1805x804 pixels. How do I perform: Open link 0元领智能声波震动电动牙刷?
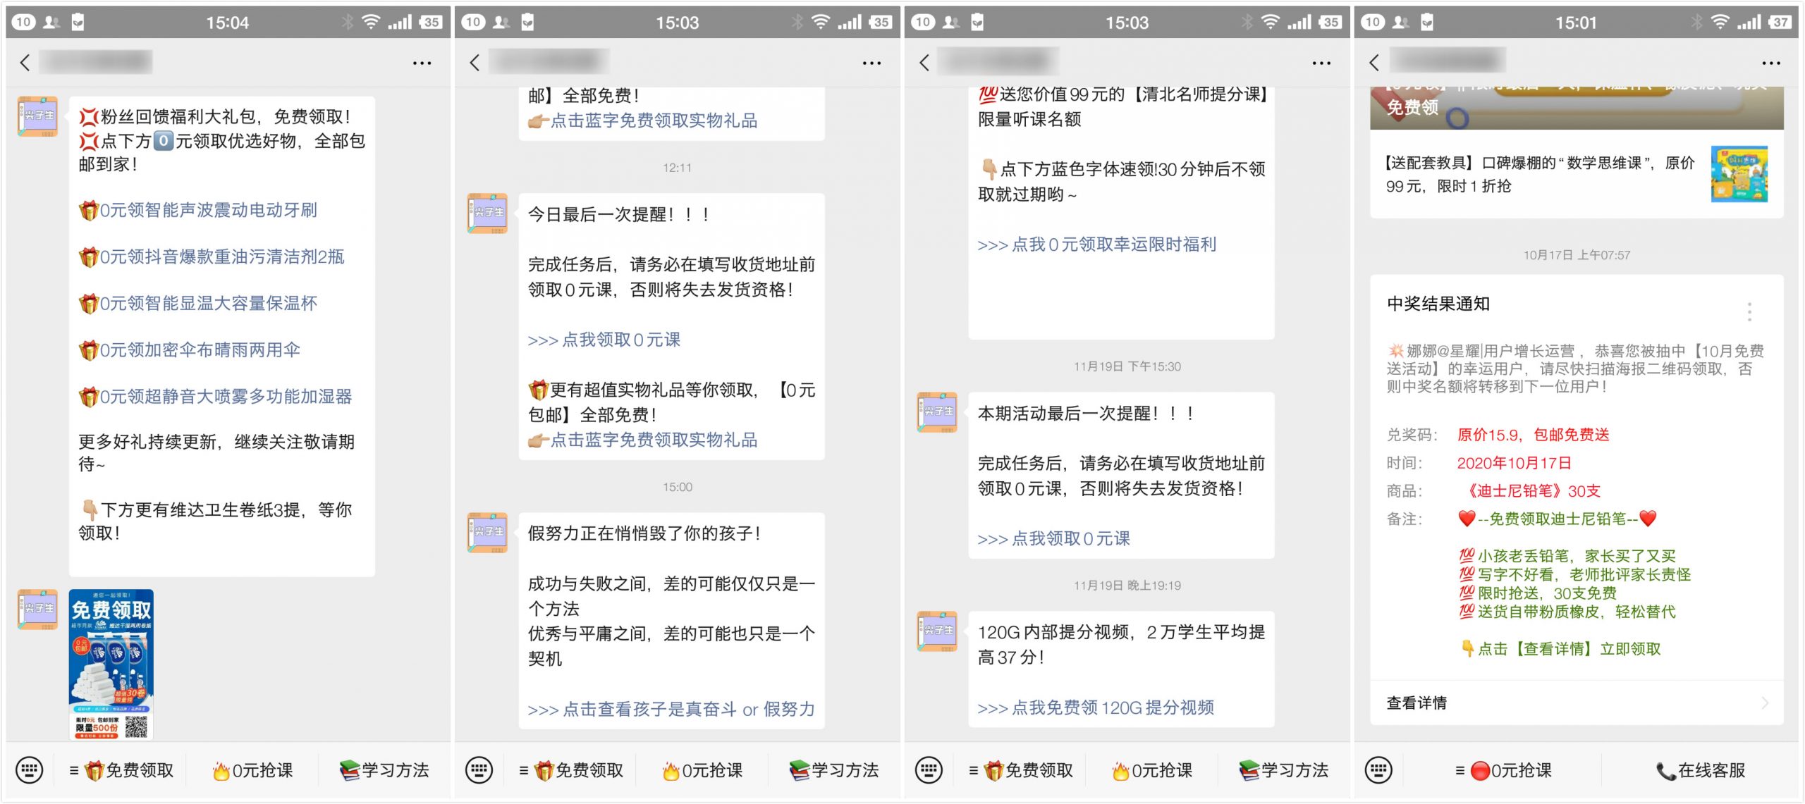[207, 210]
